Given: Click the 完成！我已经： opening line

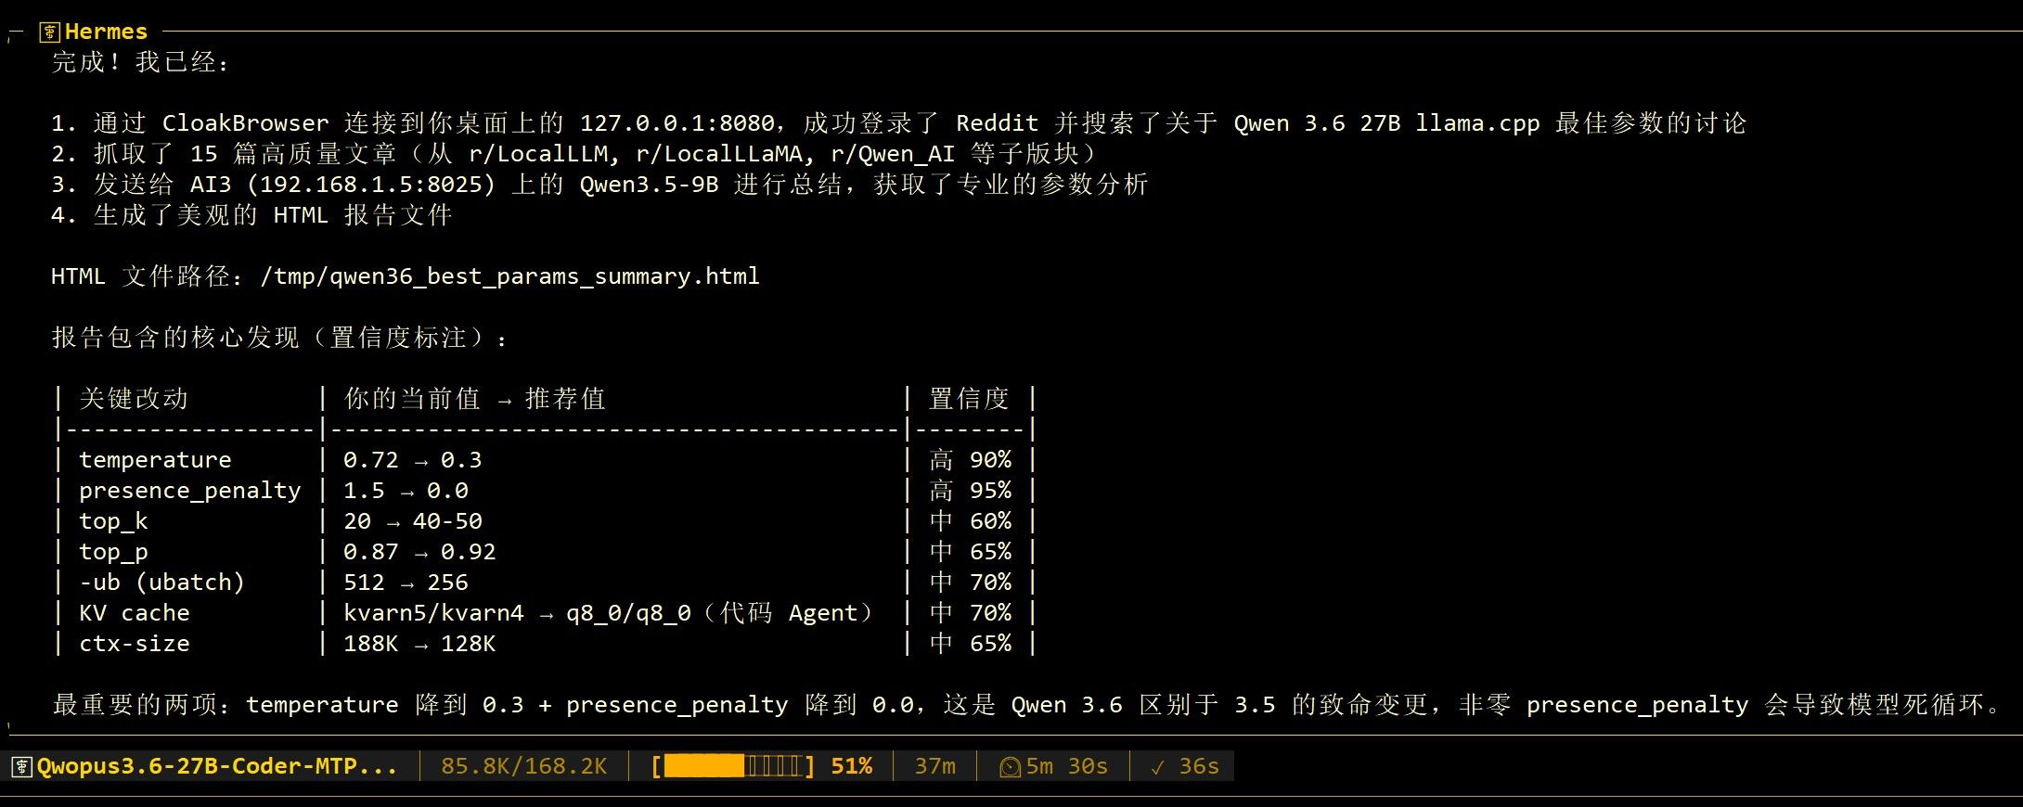Looking at the screenshot, I should [x=139, y=62].
